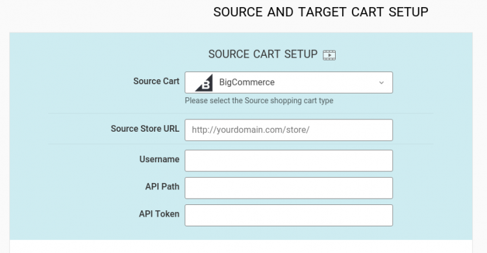Open the Source Cart selector showing BigCommerce

288,82
